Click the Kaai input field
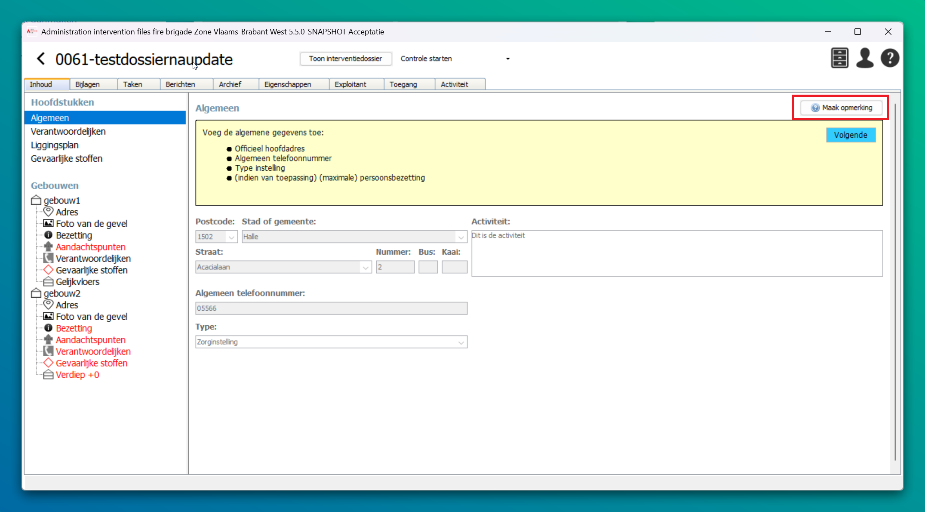The height and width of the screenshot is (512, 925). 455,267
